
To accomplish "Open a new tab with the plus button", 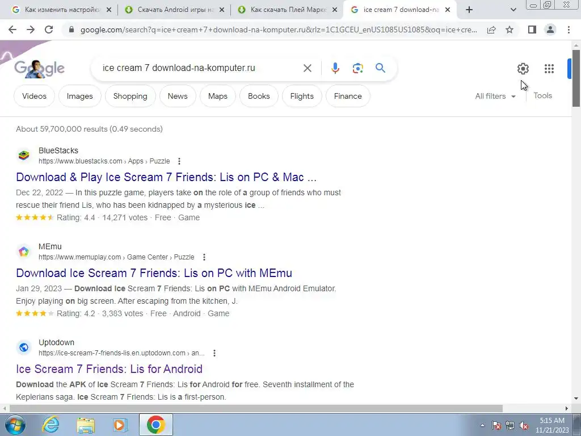I will pyautogui.click(x=469, y=10).
